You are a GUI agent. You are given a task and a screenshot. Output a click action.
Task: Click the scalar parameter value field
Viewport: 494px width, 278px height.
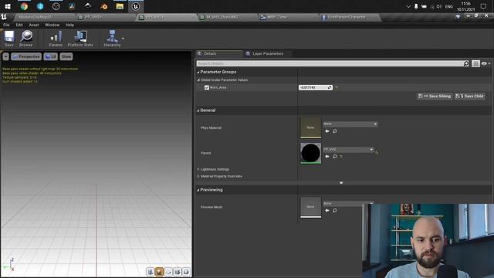click(316, 87)
